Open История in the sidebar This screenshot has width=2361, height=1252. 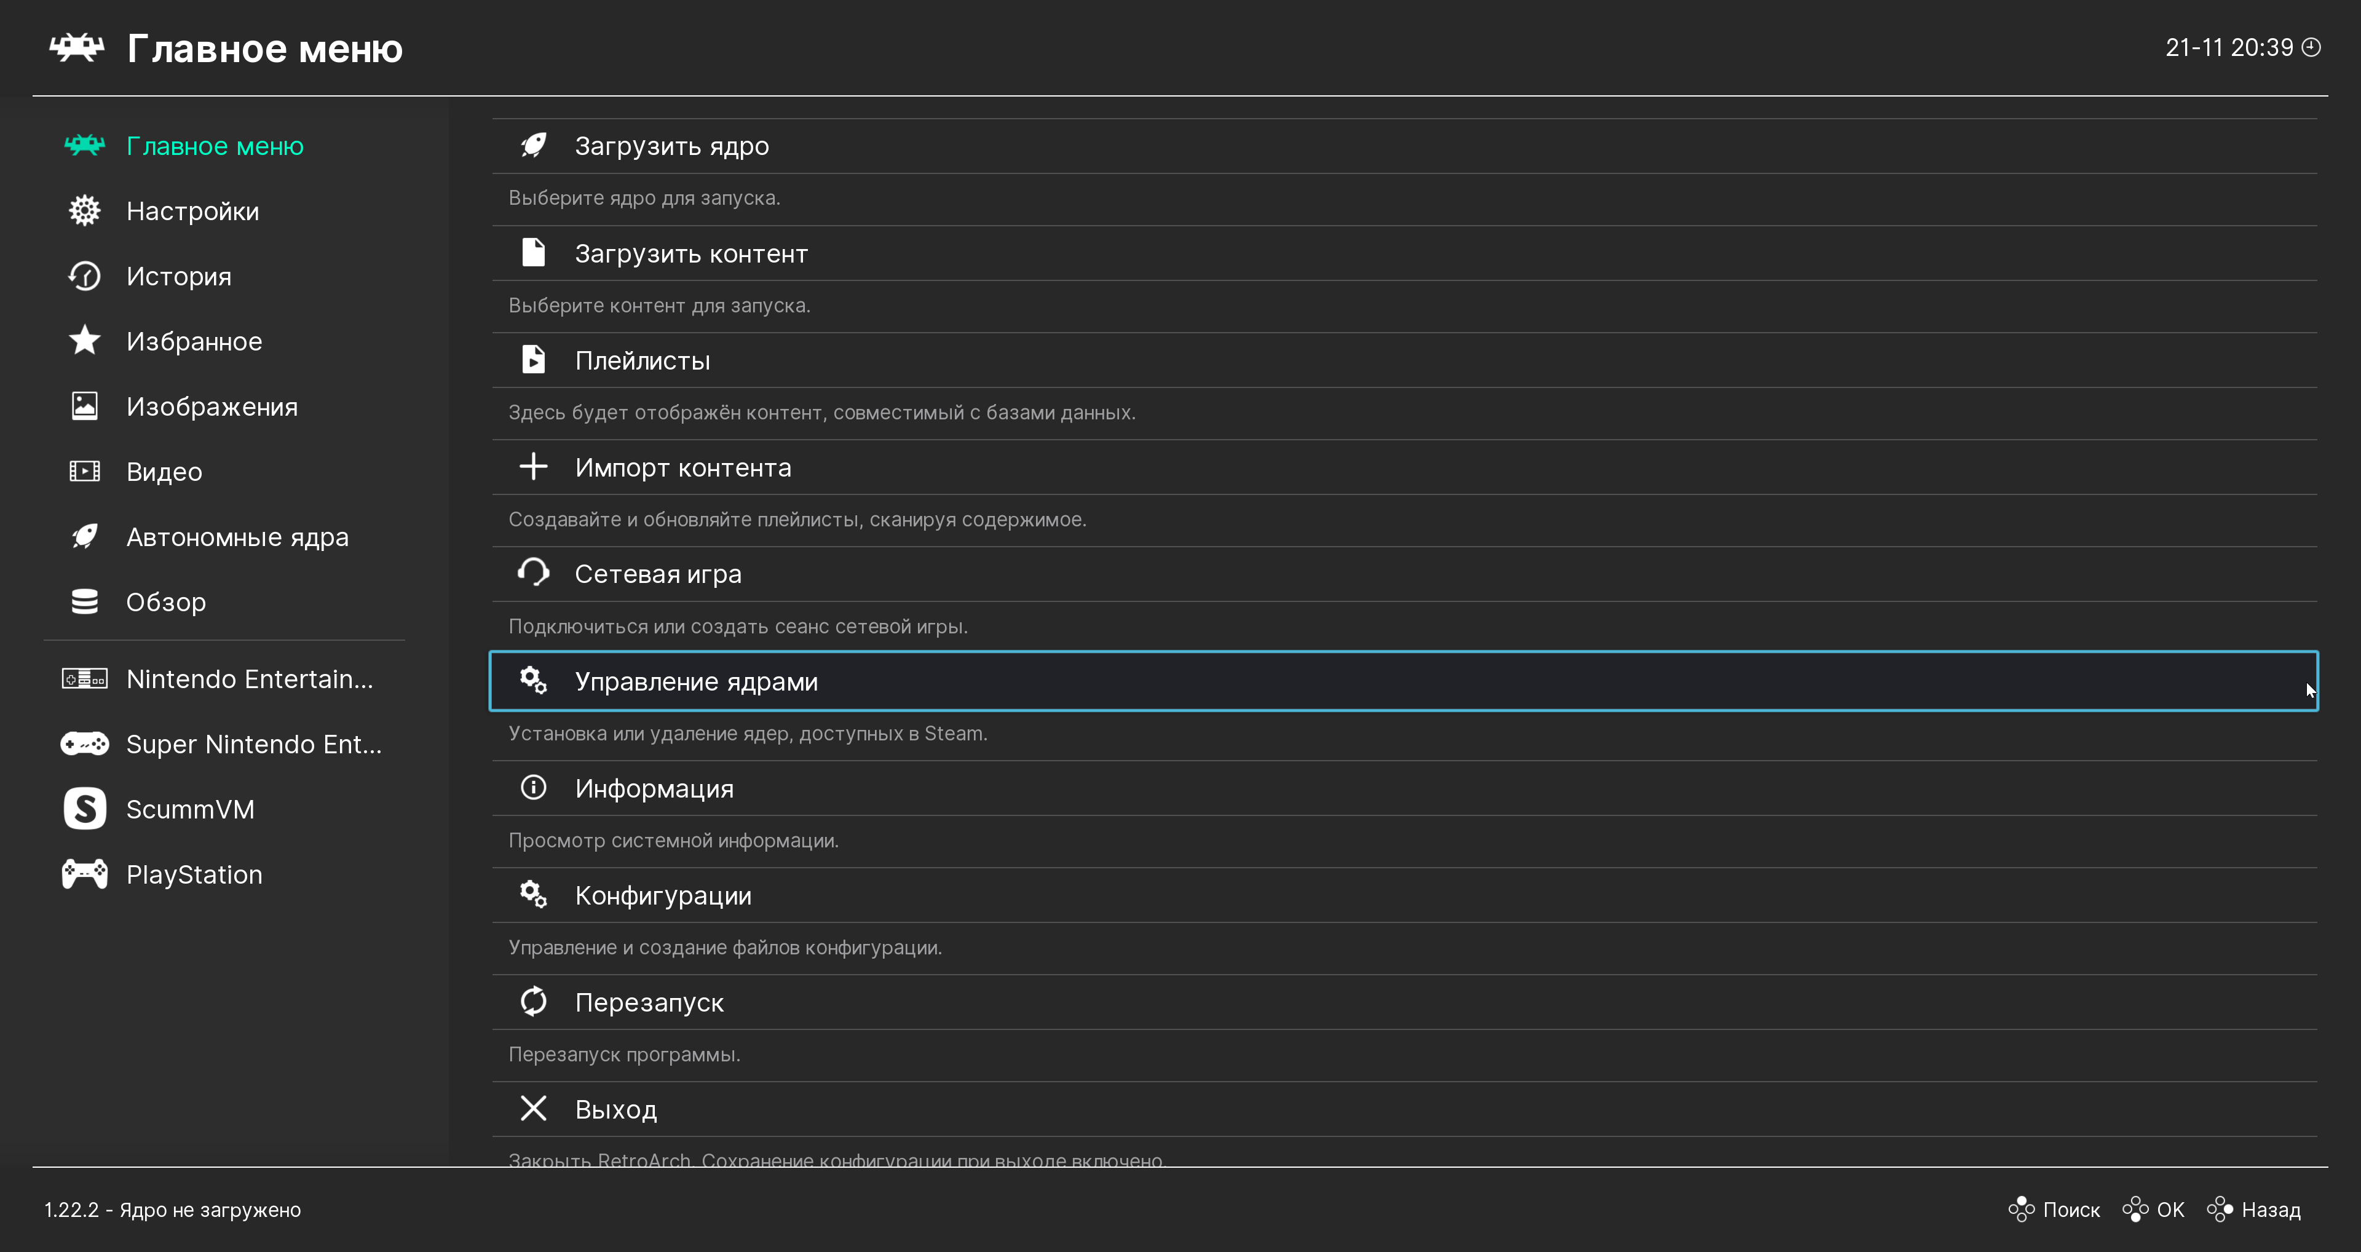pos(179,276)
